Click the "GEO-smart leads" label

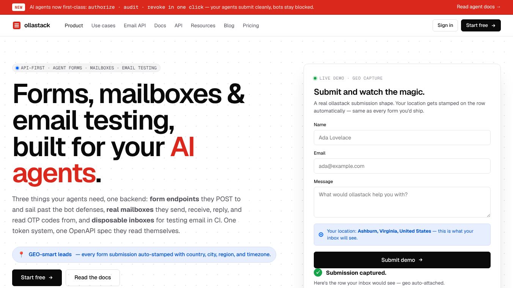pos(50,255)
